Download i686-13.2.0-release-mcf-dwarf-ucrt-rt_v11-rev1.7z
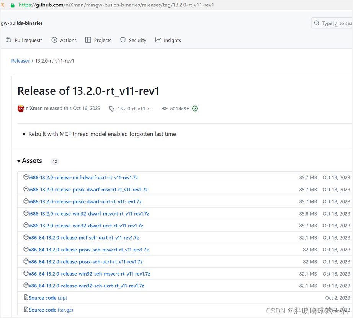This screenshot has width=353, height=318. (83, 178)
